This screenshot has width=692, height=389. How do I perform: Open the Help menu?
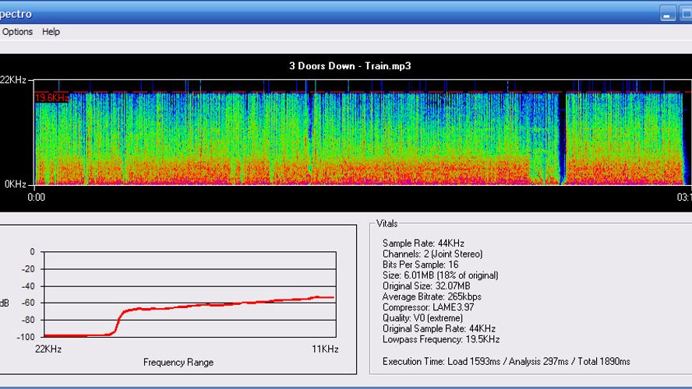(x=51, y=32)
